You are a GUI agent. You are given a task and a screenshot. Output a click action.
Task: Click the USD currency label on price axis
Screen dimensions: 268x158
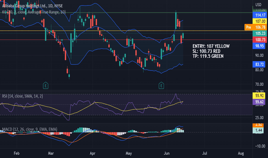pyautogui.click(x=258, y=5)
